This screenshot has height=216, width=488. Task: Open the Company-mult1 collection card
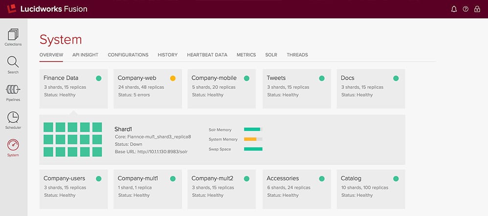point(148,189)
